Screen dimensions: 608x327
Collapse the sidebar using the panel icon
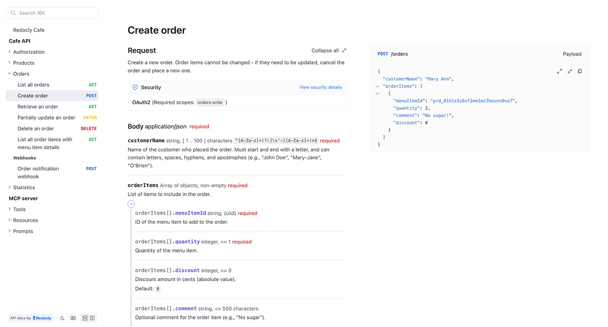[x=73, y=318]
